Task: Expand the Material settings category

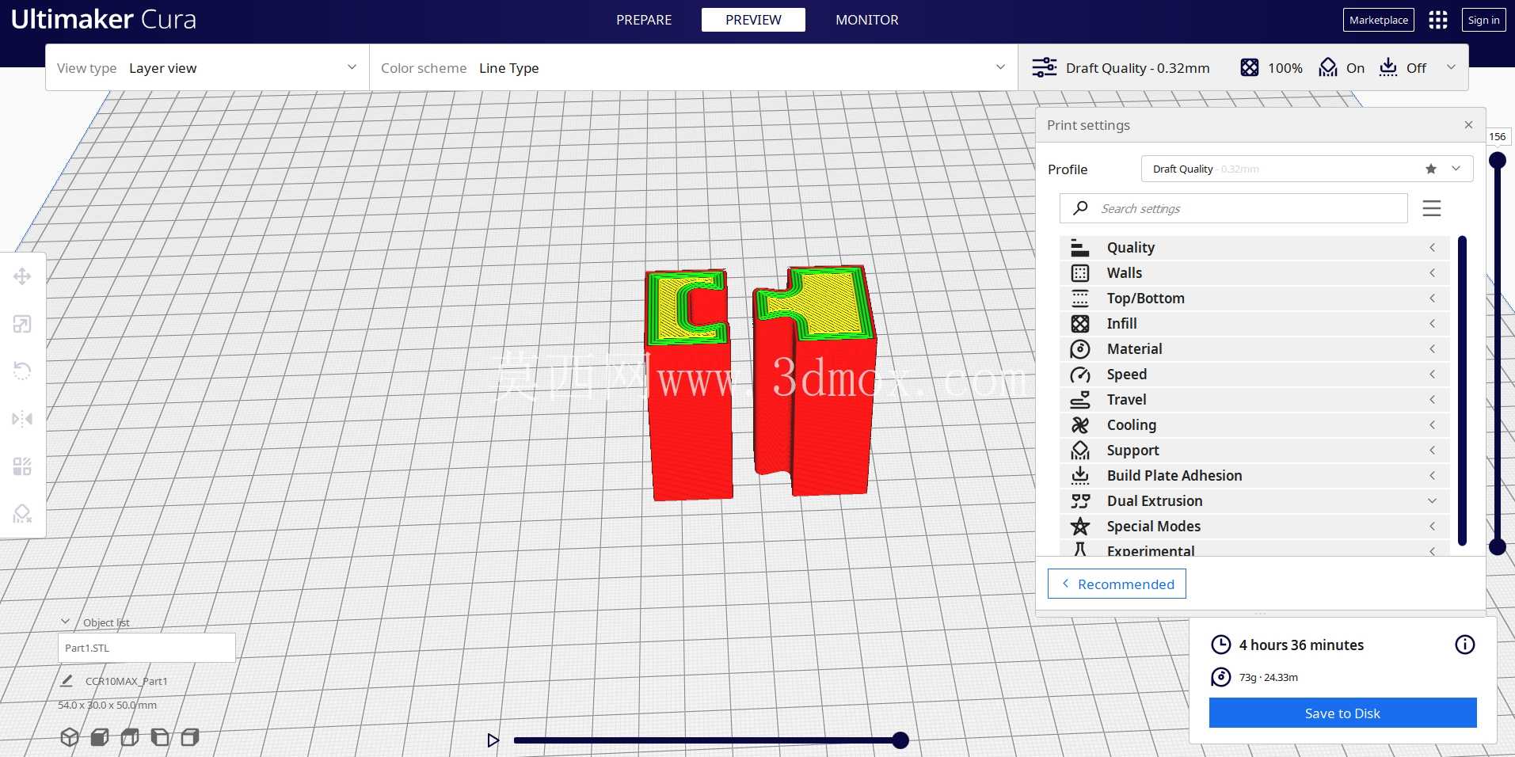Action: tap(1254, 349)
